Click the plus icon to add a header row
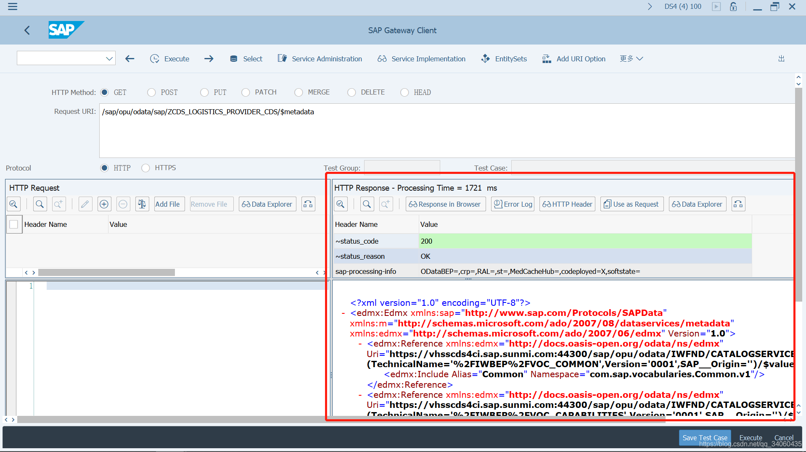 pos(104,204)
